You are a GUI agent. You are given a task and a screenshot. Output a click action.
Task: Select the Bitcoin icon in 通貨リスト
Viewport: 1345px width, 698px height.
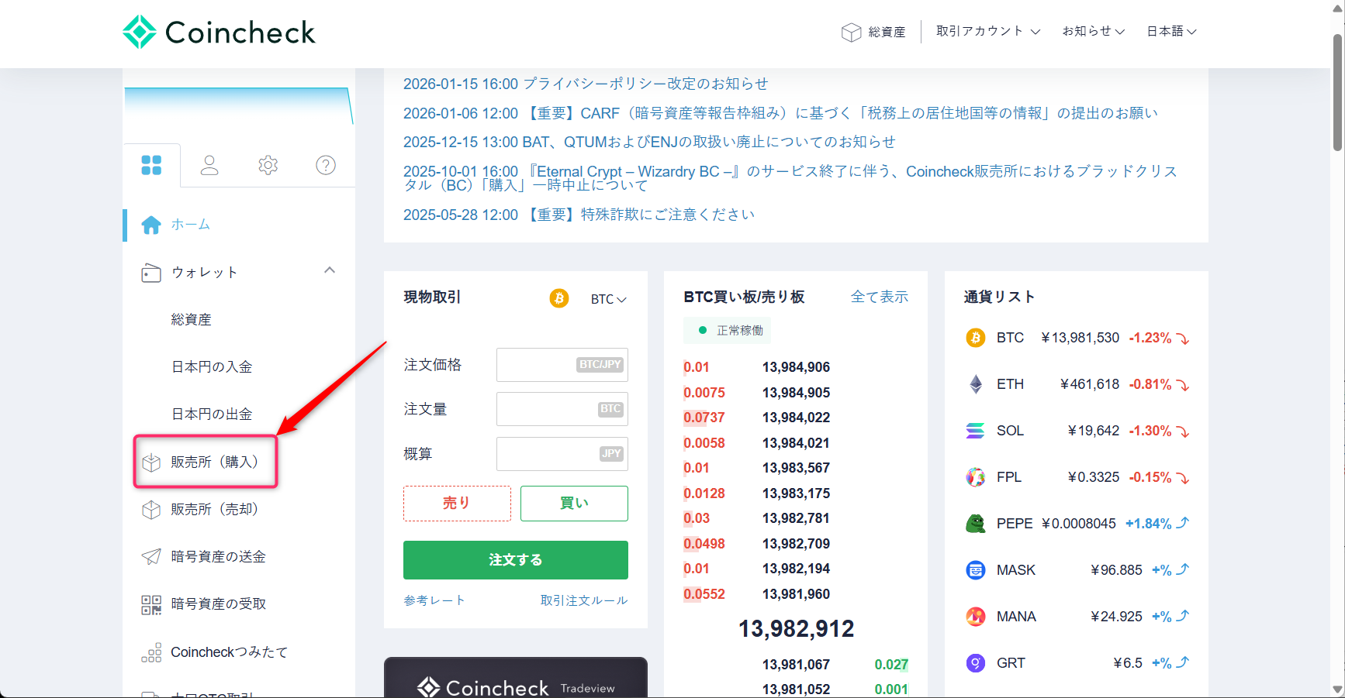click(x=975, y=338)
